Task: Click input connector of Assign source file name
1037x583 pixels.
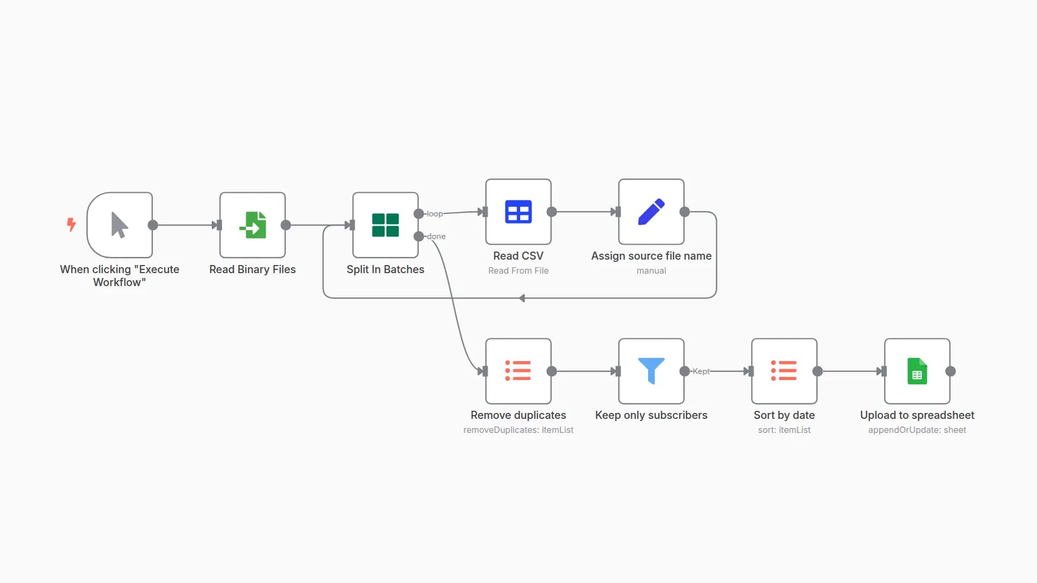Action: [618, 212]
